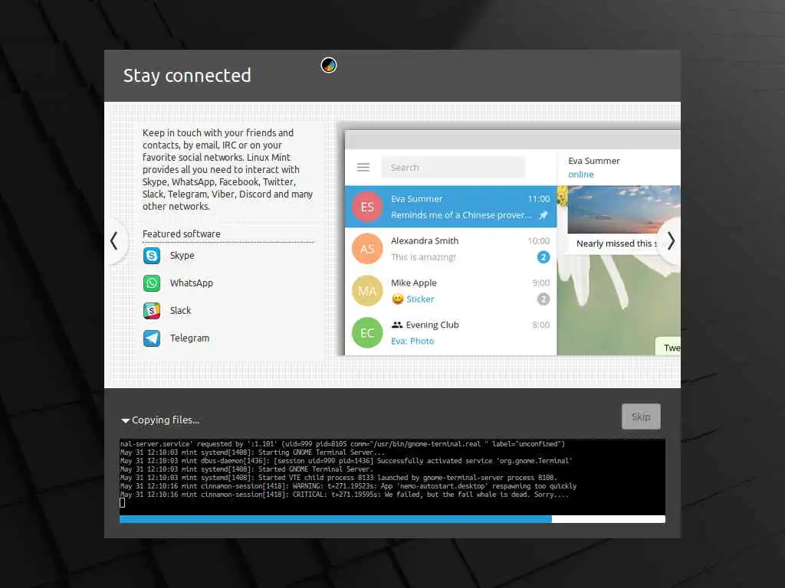The height and width of the screenshot is (588, 785).
Task: Click the Telegram paper plane icon
Action: 152,338
